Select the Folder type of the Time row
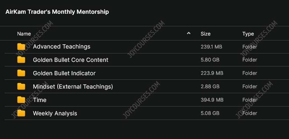Screen dimensions: 289x139 (x=250, y=100)
